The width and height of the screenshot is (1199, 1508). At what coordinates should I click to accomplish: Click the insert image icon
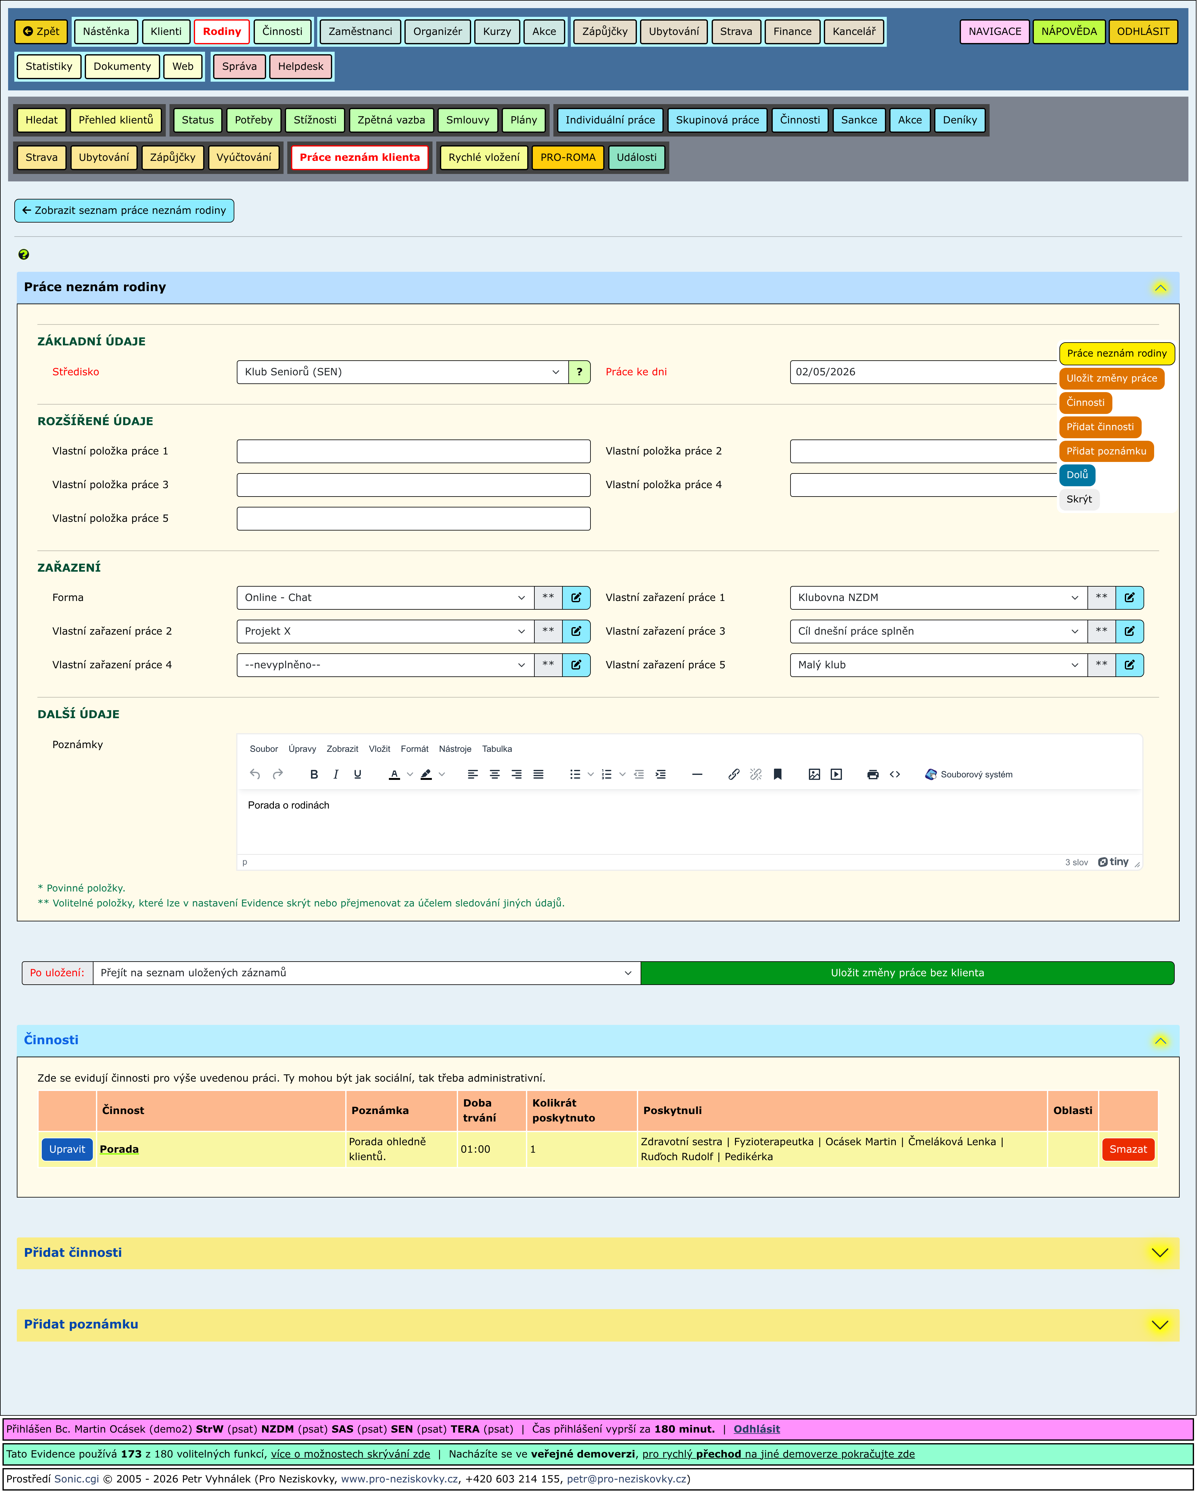tap(814, 775)
